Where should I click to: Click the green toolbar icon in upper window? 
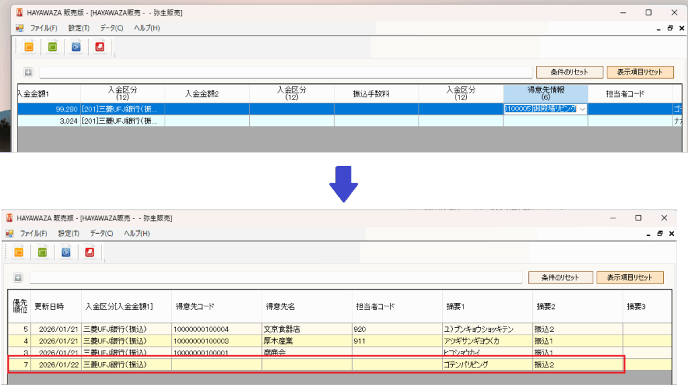pyautogui.click(x=52, y=47)
